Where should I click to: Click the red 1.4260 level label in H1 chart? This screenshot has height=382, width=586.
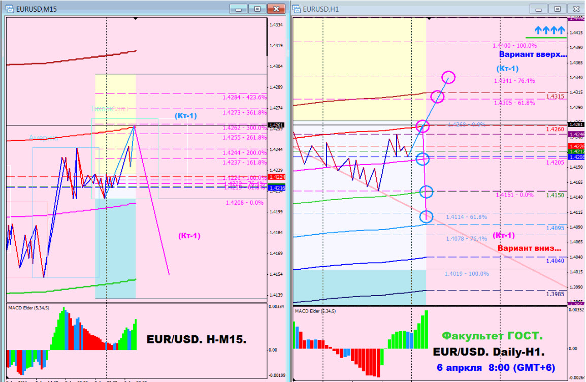(555, 130)
